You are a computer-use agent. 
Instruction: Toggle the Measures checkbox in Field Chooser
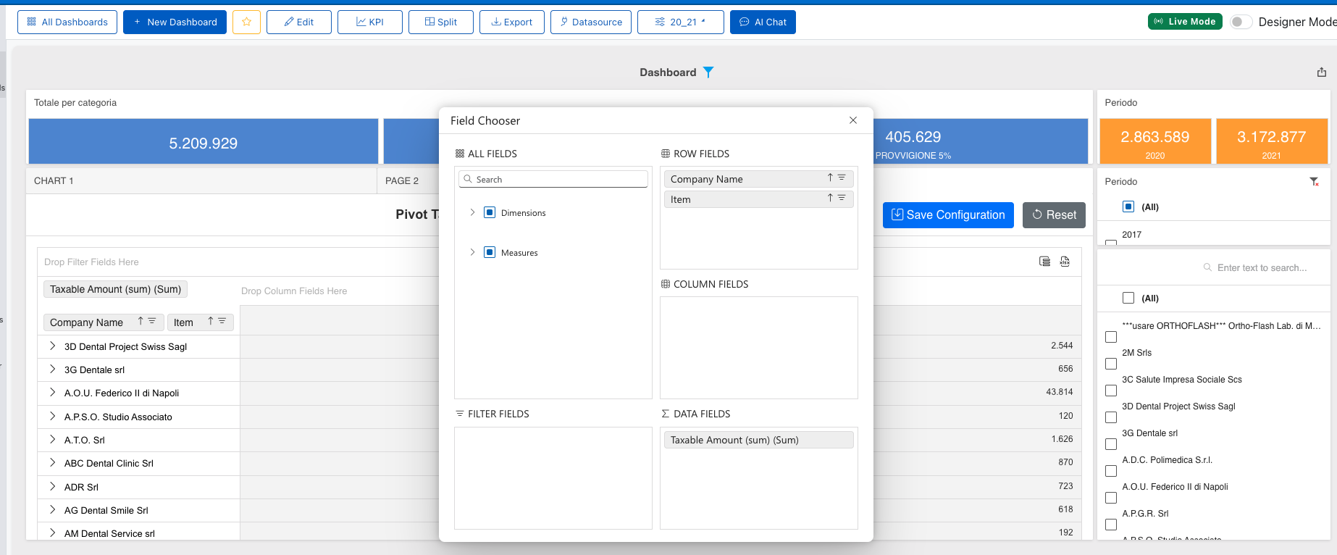click(x=490, y=252)
